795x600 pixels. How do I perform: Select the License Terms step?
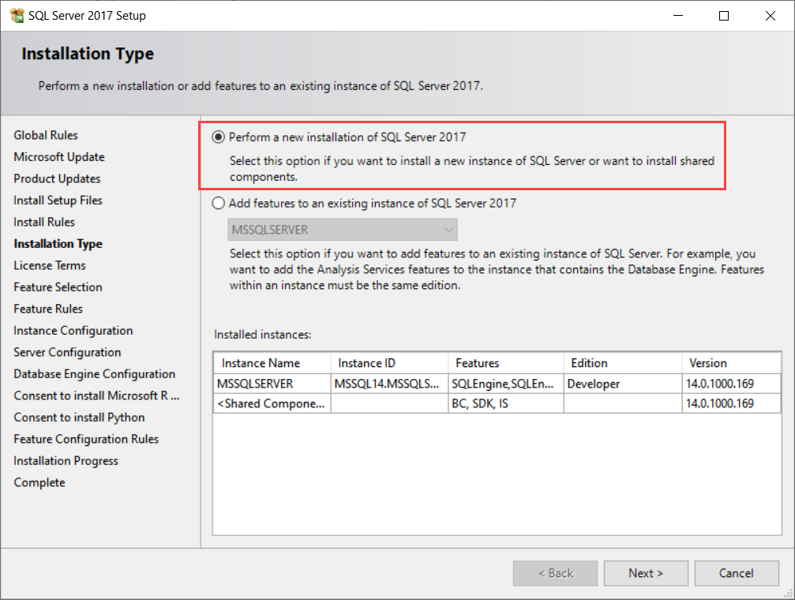coord(50,265)
